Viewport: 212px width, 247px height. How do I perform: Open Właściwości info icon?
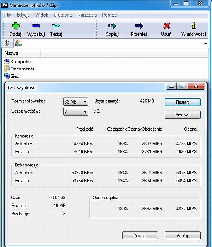(x=194, y=26)
